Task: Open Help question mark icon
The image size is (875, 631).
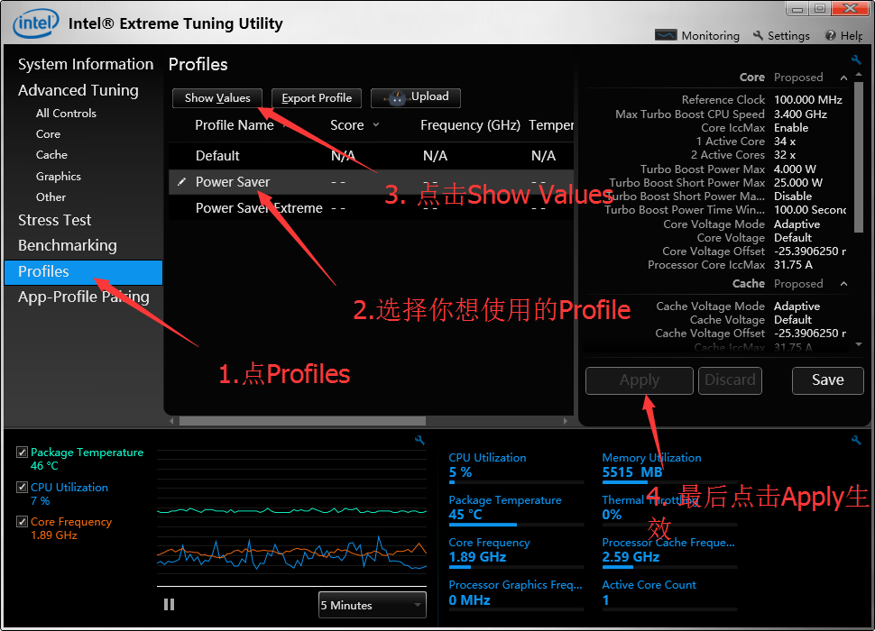Action: click(831, 35)
